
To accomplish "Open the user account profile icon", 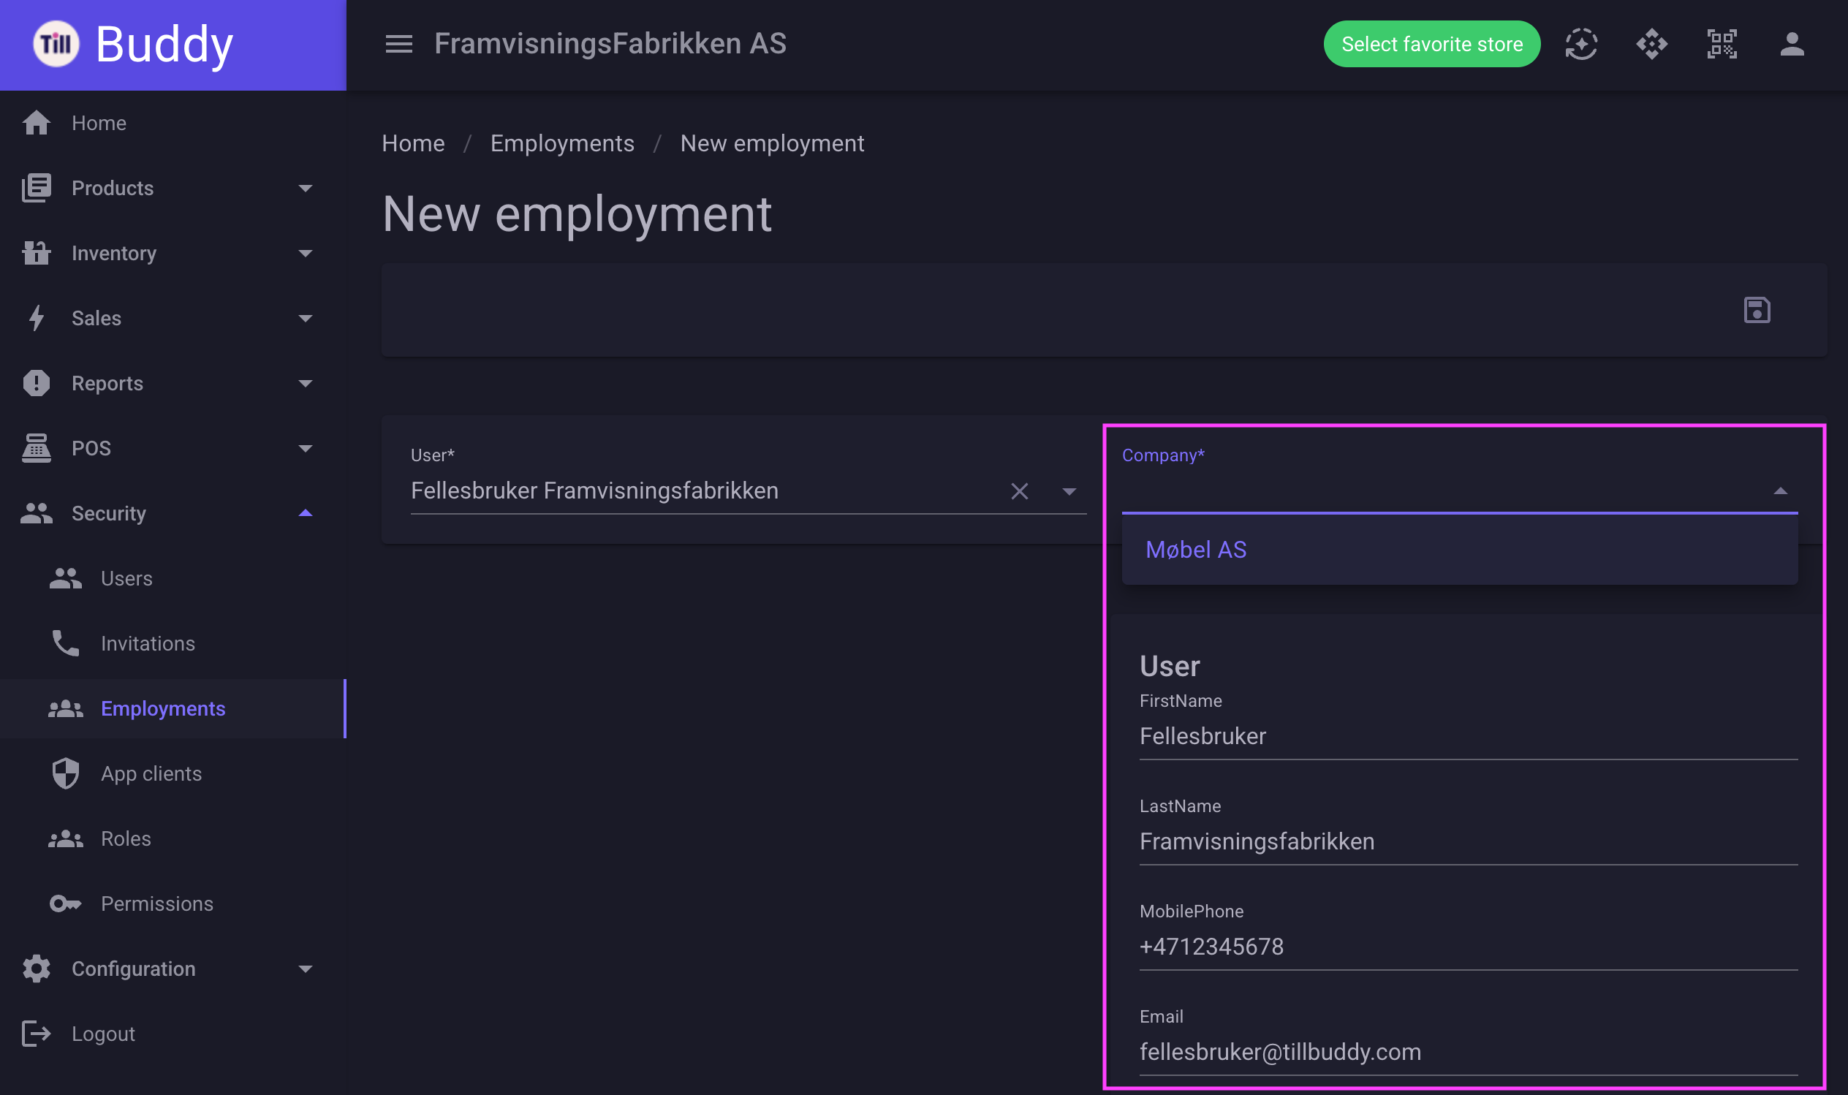I will [x=1792, y=45].
